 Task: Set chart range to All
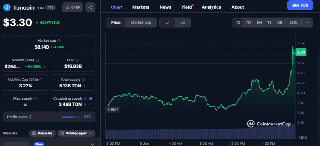[x=280, y=23]
